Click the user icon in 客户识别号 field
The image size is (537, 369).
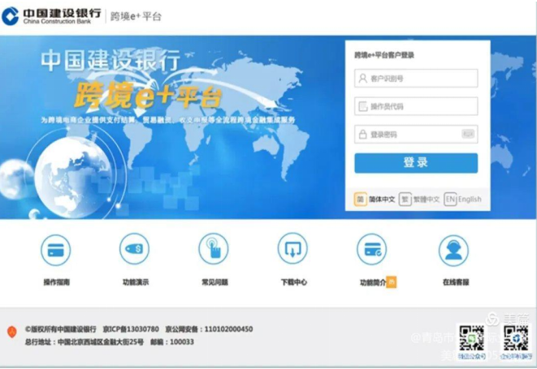362,79
